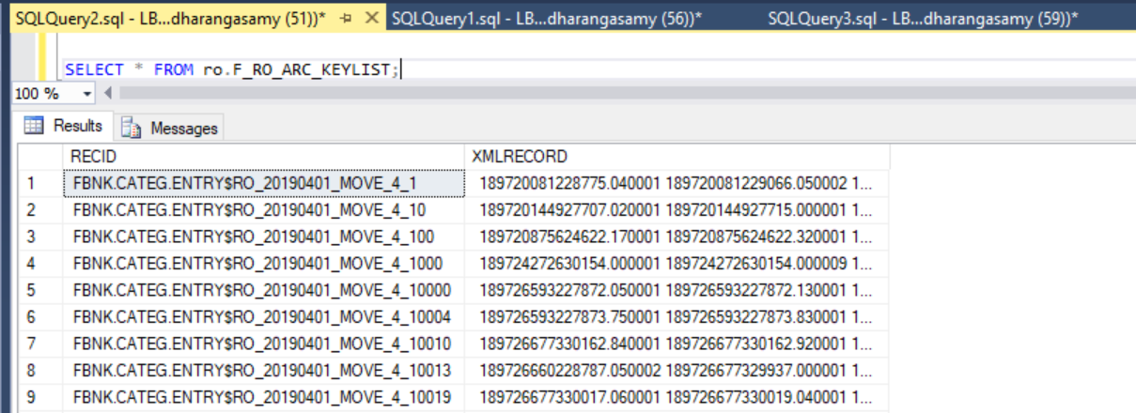
Task: Select the XMLRECORD column header
Action: pos(677,156)
